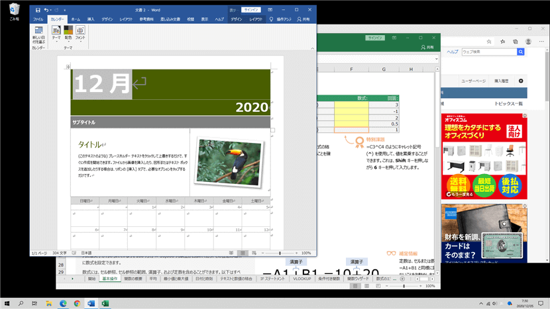Click the Save icon in Word's title bar
Image resolution: width=550 pixels, height=309 pixels.
coord(38,10)
